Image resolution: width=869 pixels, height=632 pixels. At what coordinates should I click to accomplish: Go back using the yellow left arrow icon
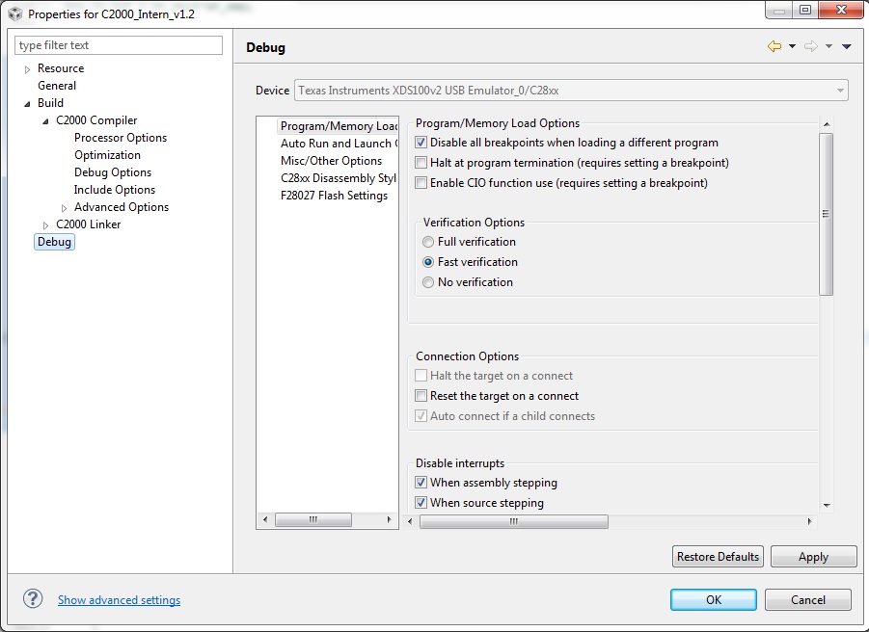774,46
